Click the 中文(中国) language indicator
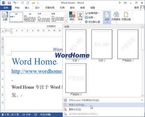 tap(46, 115)
